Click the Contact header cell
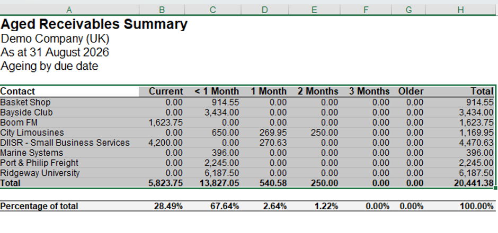498x233 pixels. click(69, 91)
